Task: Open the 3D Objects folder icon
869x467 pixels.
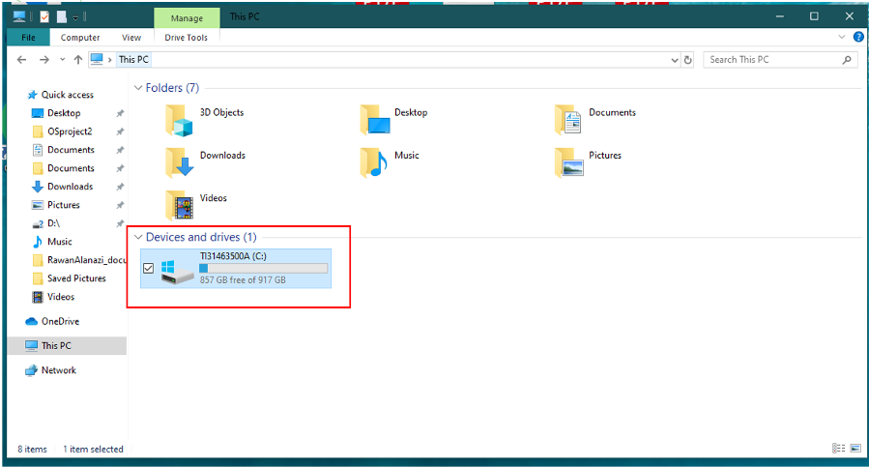Action: (179, 120)
